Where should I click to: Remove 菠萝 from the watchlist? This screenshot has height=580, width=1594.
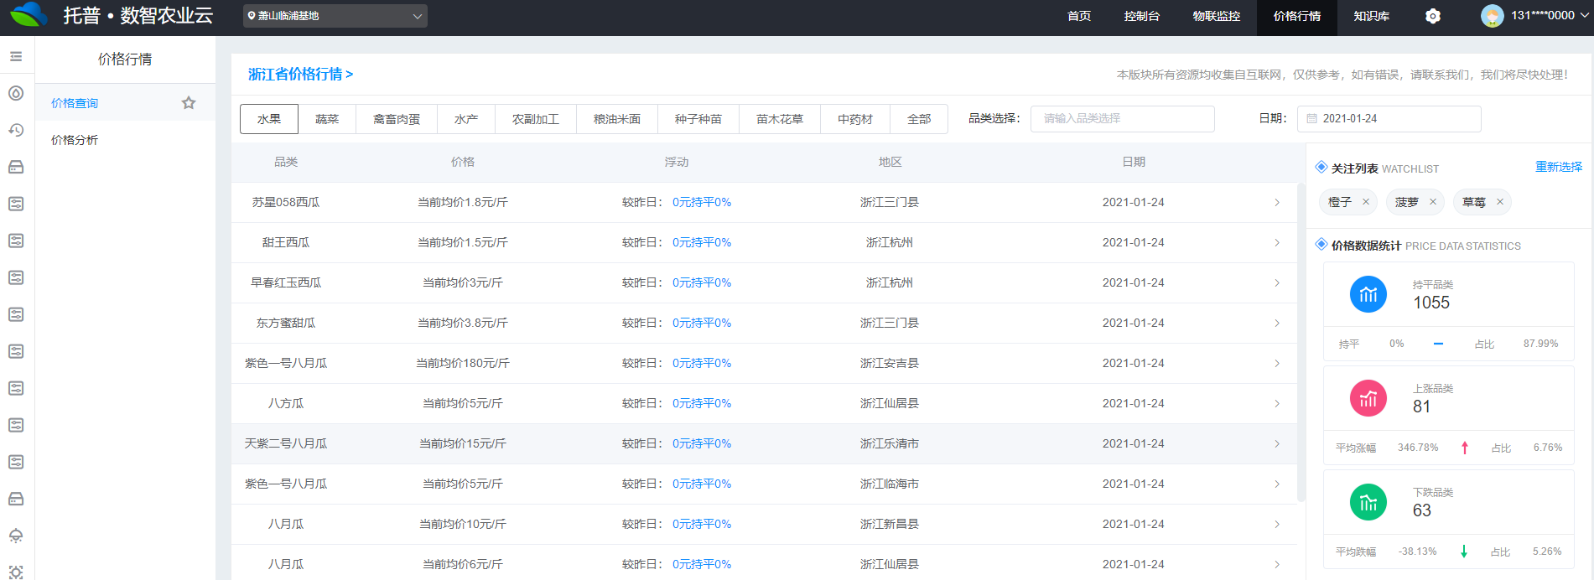coord(1433,201)
